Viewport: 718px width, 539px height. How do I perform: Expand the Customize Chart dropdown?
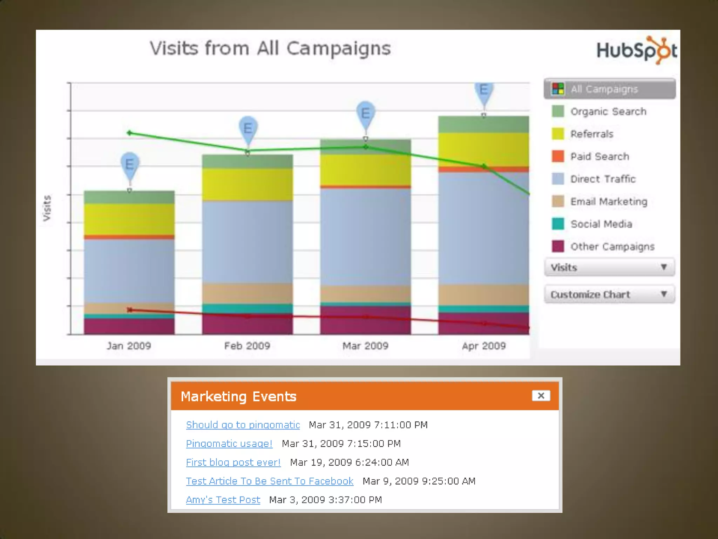(609, 294)
